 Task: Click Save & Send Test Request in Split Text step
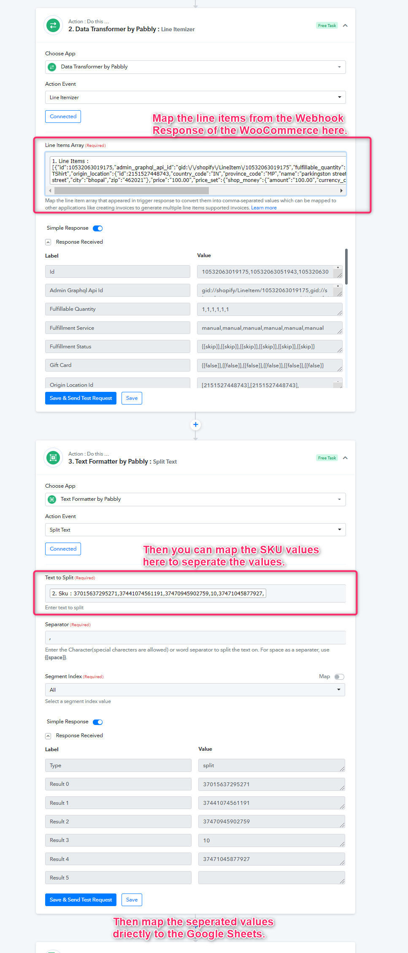81,900
